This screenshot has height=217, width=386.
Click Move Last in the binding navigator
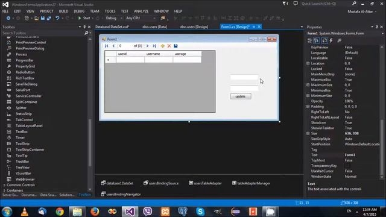154,46
